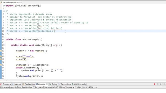Open the Call Hierarchy tab

(x=79, y=84)
